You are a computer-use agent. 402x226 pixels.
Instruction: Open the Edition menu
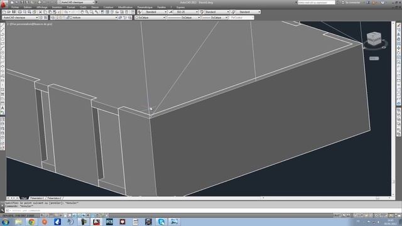28,7
